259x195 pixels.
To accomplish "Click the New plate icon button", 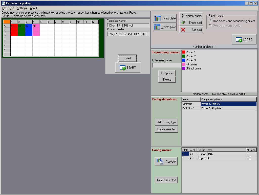I will pyautogui.click(x=165, y=18).
